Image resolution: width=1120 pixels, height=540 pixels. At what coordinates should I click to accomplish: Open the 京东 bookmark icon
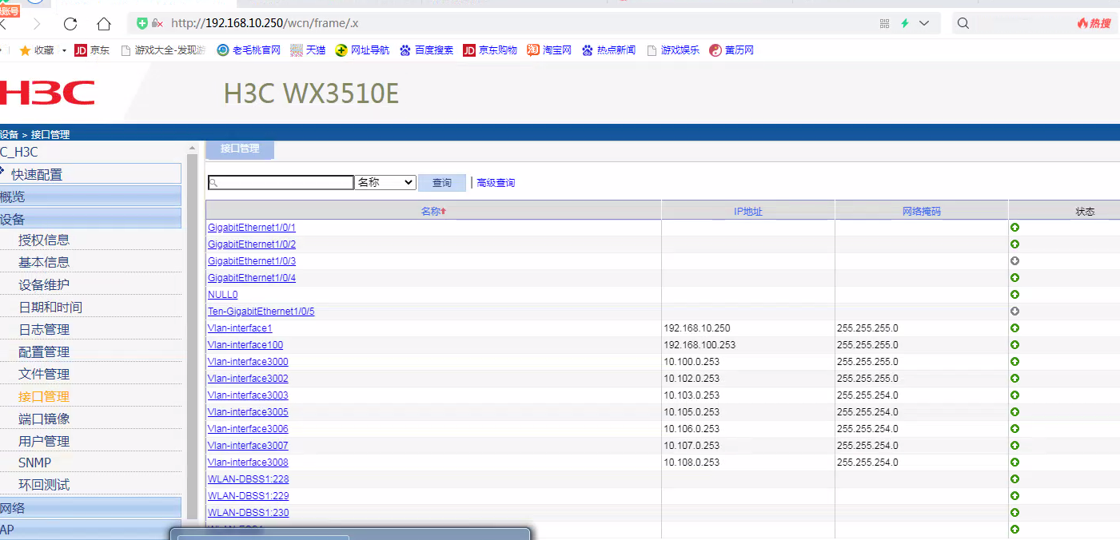(81, 50)
